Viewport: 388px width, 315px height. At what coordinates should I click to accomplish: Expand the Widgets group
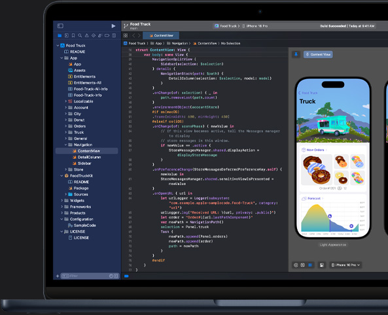[x=62, y=201]
